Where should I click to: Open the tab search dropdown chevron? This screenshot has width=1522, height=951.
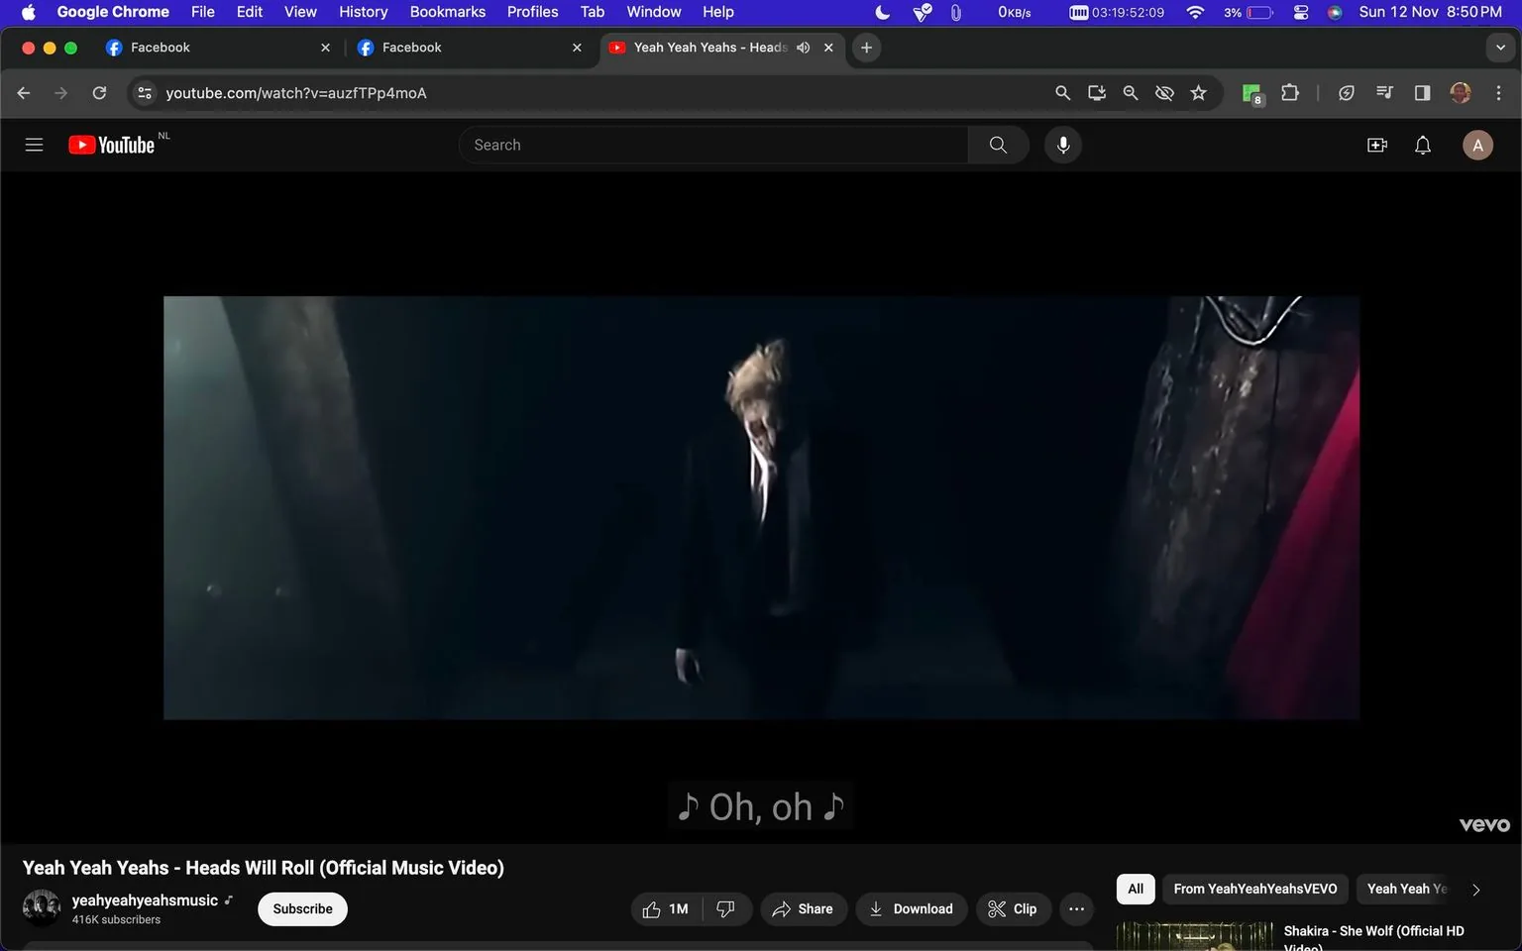[1499, 47]
